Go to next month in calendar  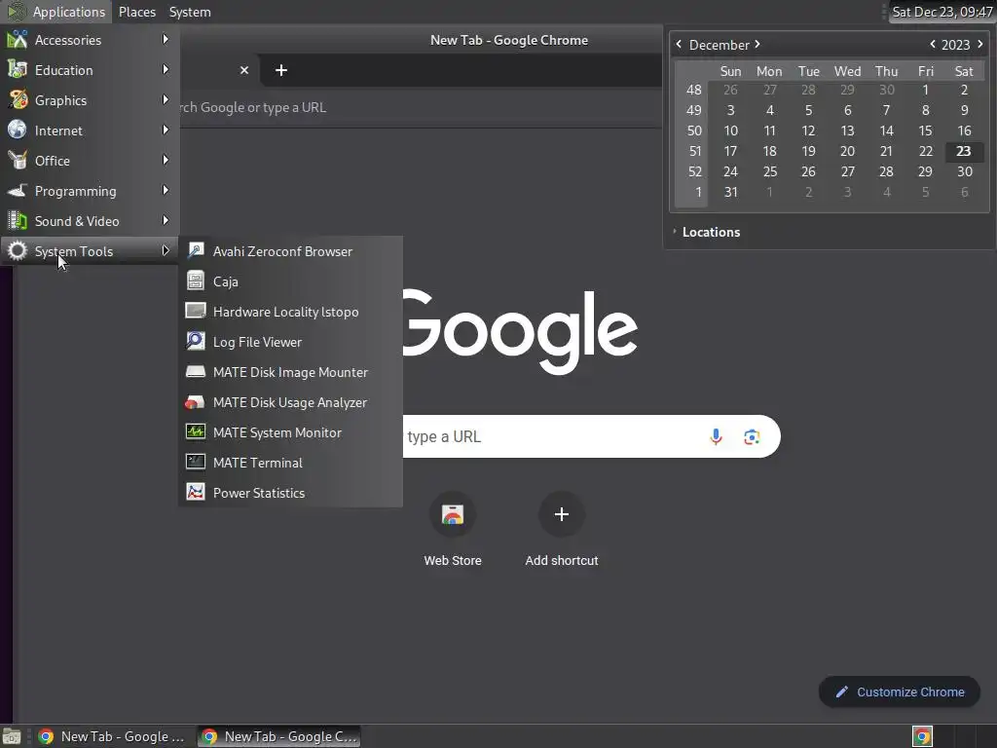pos(757,44)
